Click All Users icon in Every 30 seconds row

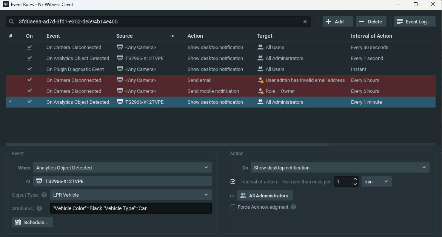coord(260,47)
